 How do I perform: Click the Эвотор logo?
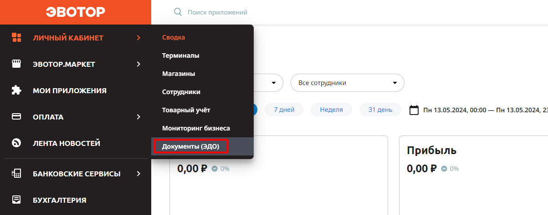click(76, 12)
